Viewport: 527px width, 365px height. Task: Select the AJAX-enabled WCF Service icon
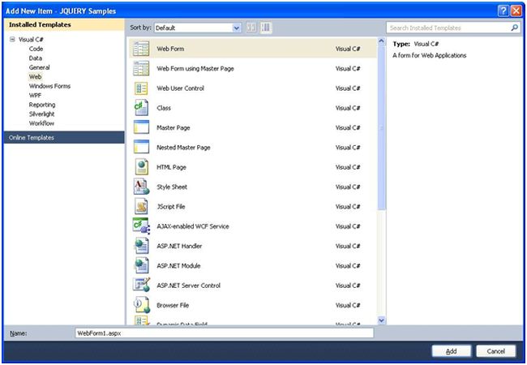coord(141,226)
